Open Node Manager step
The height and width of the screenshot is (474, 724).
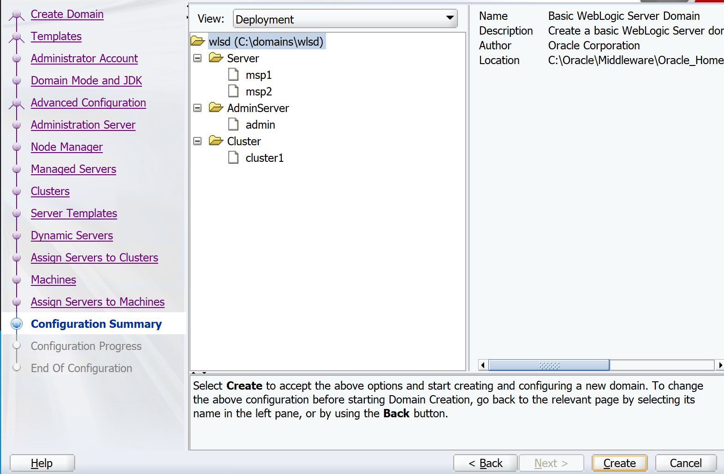(67, 147)
